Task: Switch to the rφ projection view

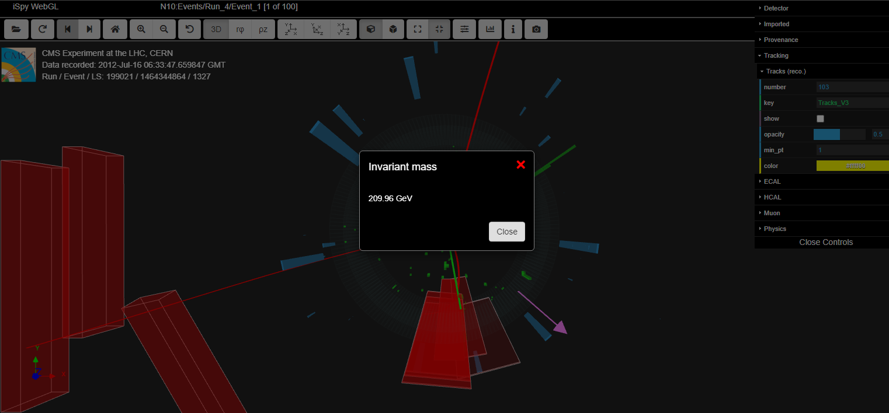Action: click(x=239, y=29)
